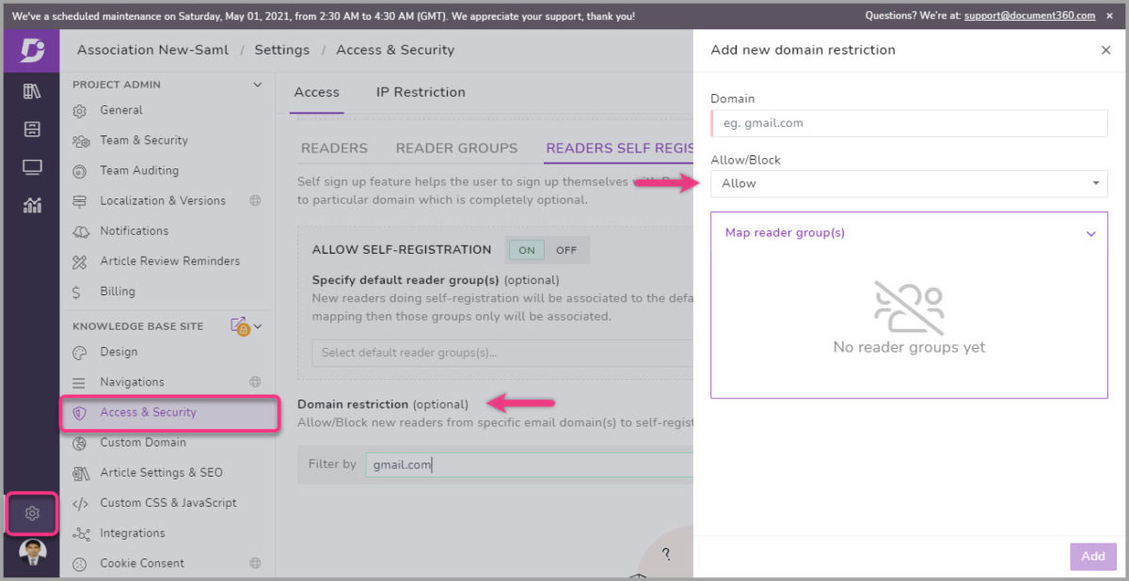Select the Documentation editor icon in sidebar
The height and width of the screenshot is (581, 1129).
coord(31,129)
